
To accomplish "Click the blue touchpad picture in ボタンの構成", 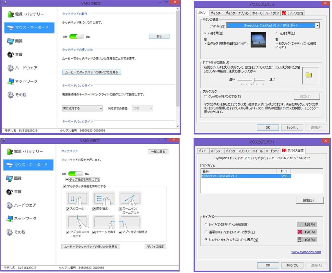I will (x=258, y=40).
